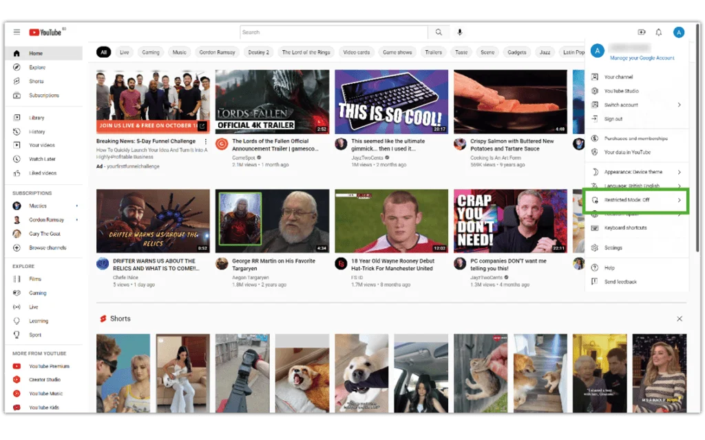705x440 pixels.
Task: Select the All filter chip
Action: point(103,52)
